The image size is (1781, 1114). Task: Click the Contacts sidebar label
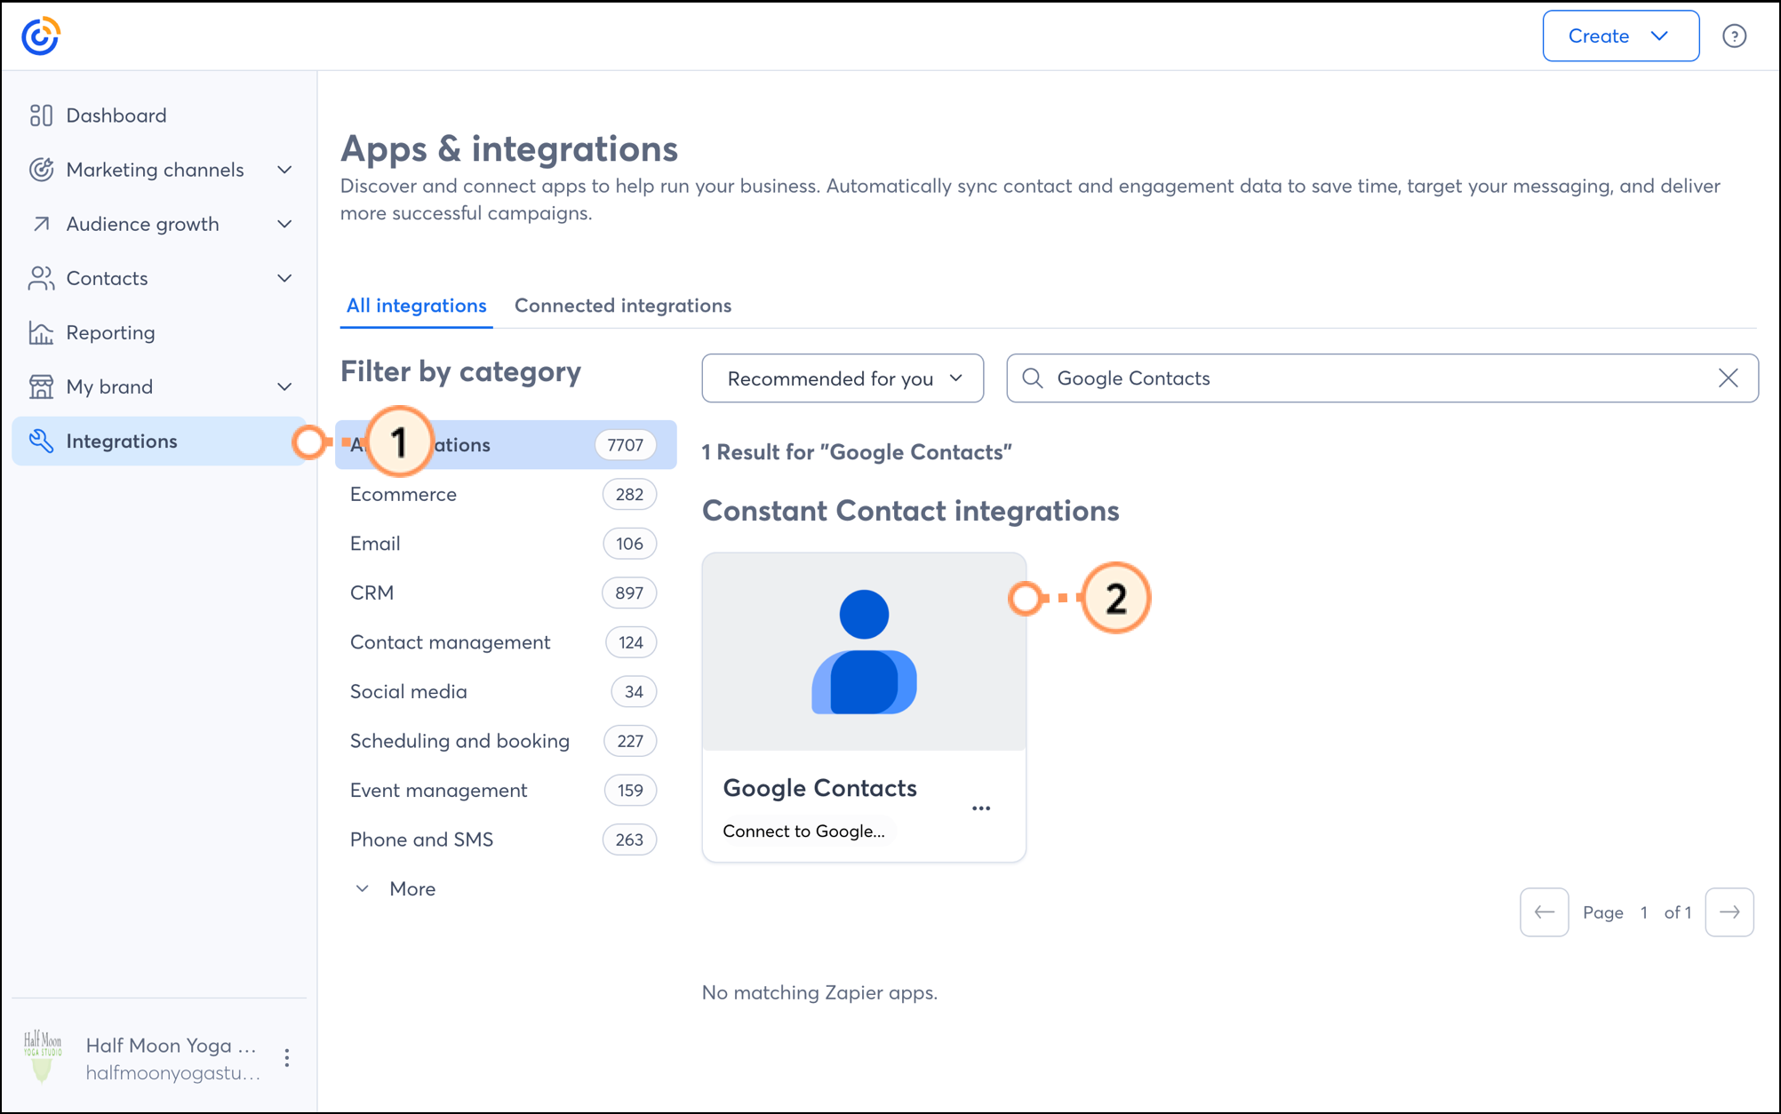click(x=107, y=278)
